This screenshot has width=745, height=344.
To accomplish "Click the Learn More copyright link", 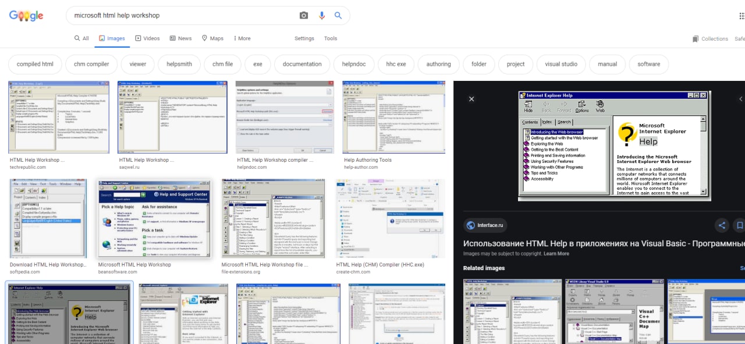I will (556, 254).
